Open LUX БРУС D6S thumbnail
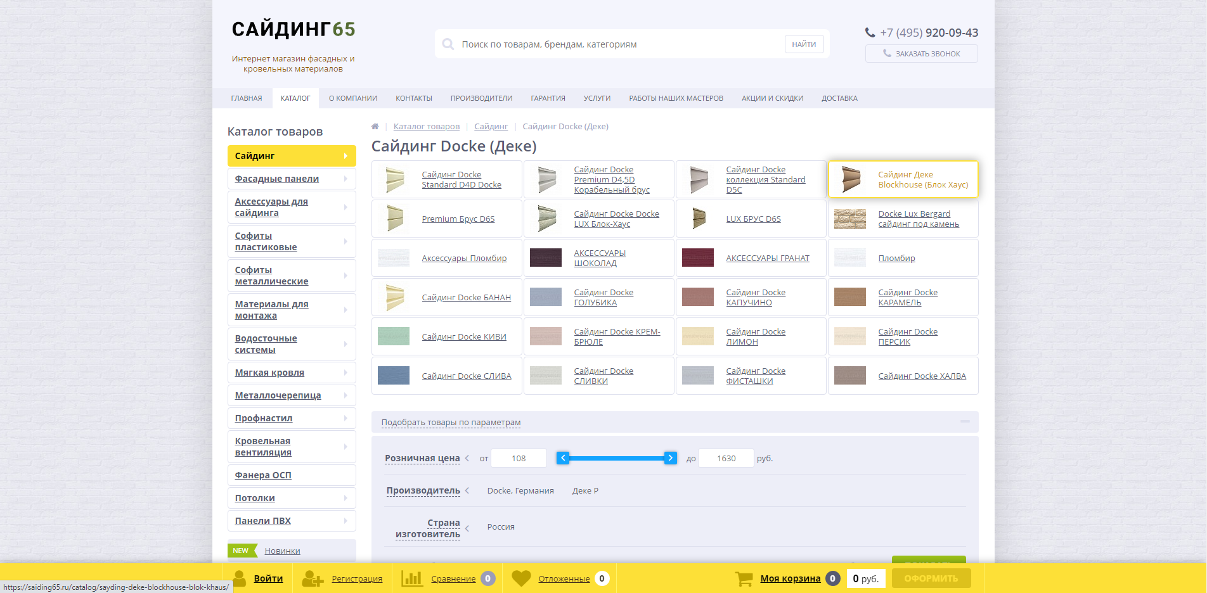 coord(699,219)
